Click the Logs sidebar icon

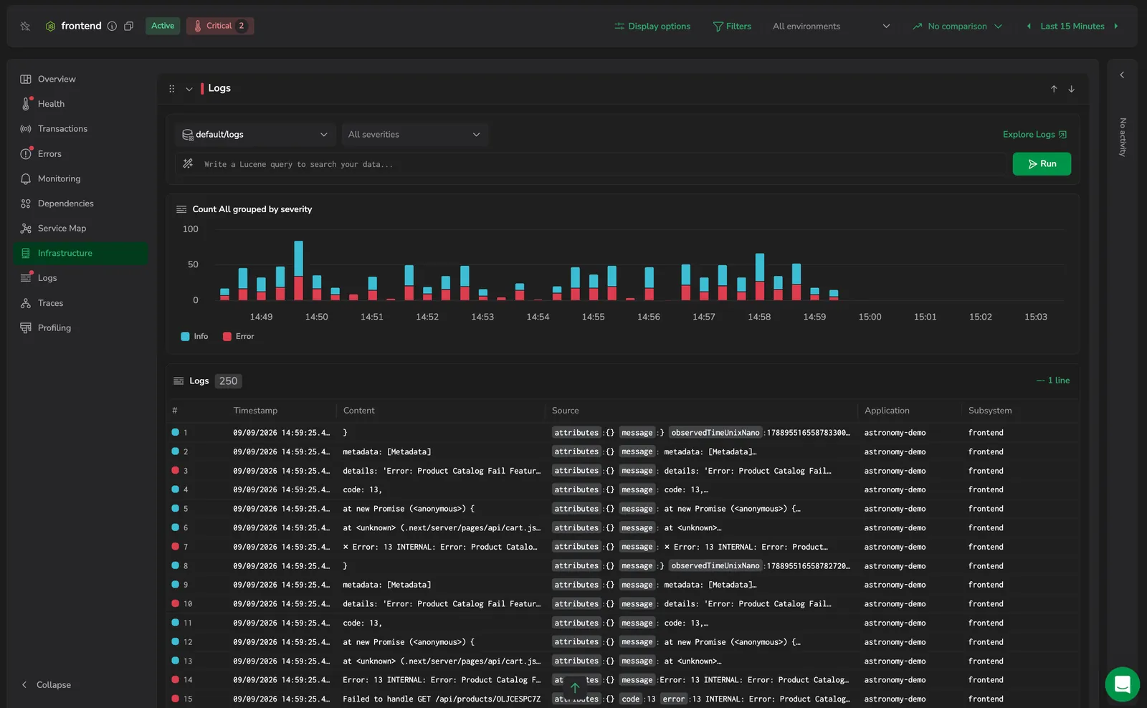26,278
